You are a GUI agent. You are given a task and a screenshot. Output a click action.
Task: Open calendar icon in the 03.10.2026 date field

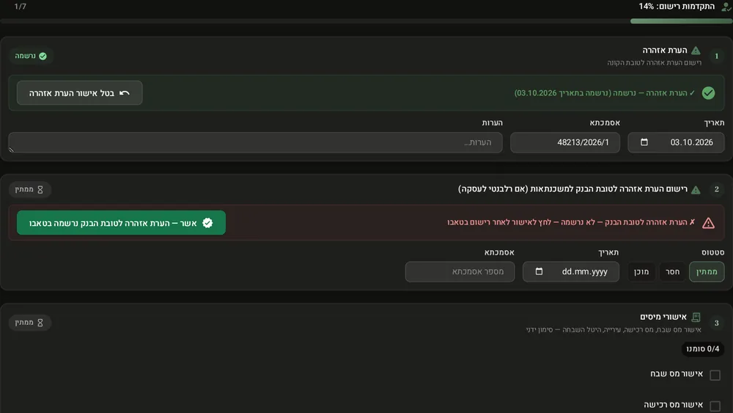tap(644, 142)
